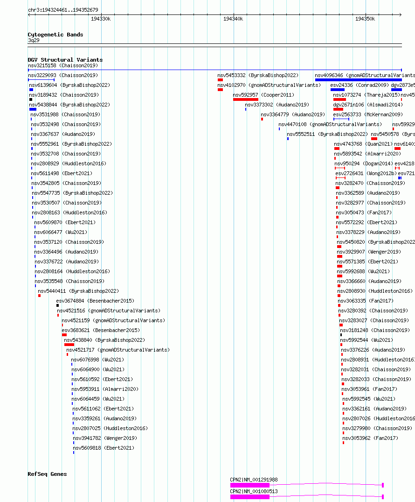Select esv2726431 (Wong2012b) label
This screenshot has height=502, width=415.
pos(366,174)
